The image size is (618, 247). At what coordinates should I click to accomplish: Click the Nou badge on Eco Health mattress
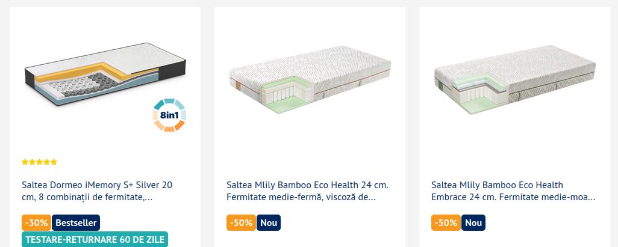[269, 222]
